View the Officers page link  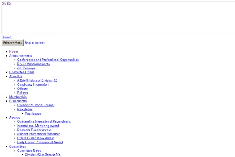[x=22, y=89]
